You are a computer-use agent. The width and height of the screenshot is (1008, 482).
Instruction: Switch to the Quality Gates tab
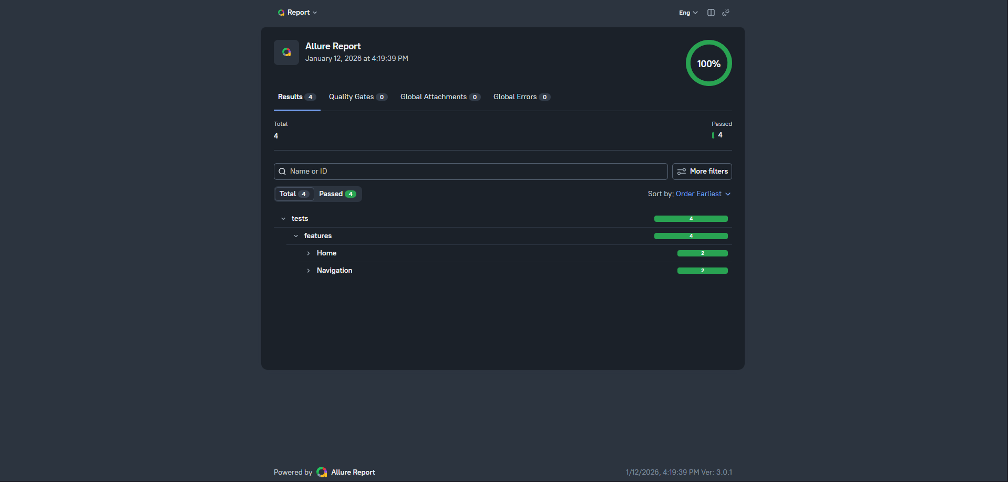[357, 97]
